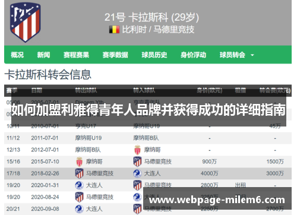Click the Atletico crest in 2020-08-24 row
Image resolution: width=297 pixels, height=215 pixels.
coord(79,197)
